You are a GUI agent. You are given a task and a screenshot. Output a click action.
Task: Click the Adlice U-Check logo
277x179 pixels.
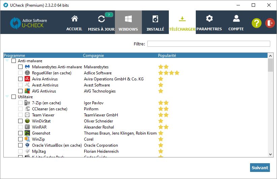click(x=29, y=23)
